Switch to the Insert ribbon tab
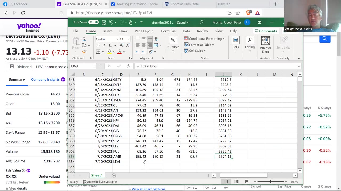This screenshot has width=341, height=191. point(108,31)
